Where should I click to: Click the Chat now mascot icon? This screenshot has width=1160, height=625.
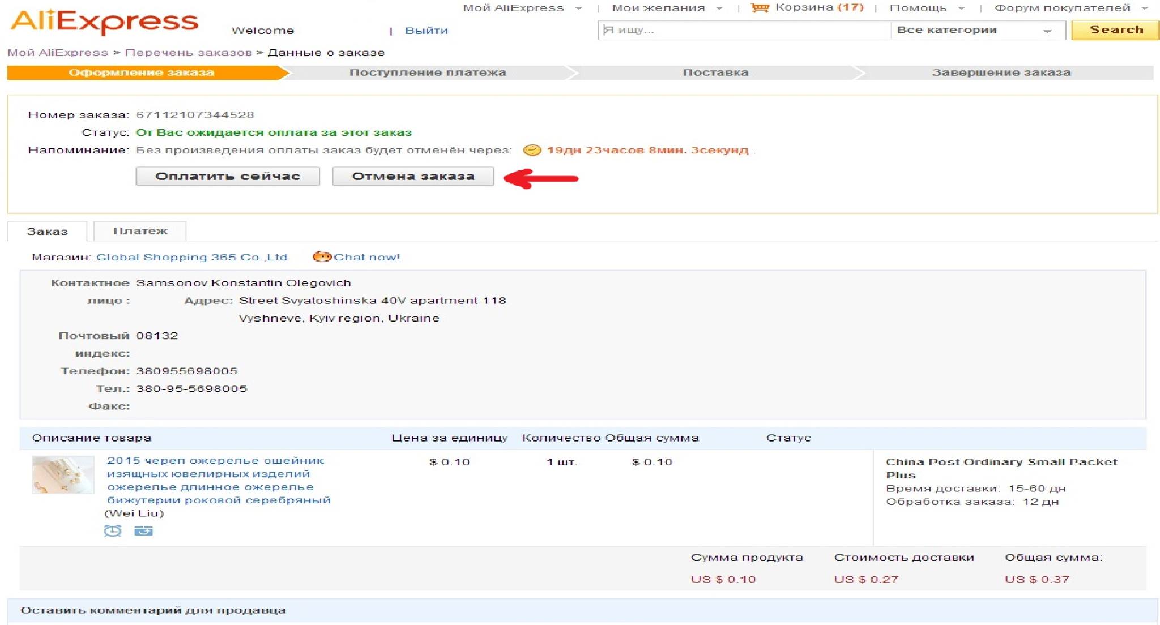coord(322,256)
